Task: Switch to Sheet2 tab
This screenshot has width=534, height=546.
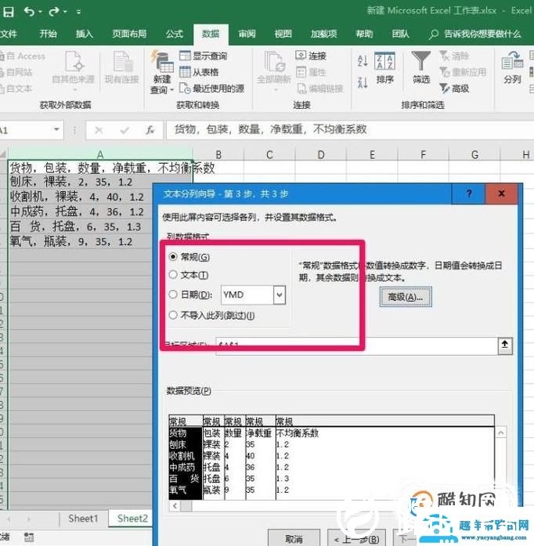Action: [x=132, y=519]
